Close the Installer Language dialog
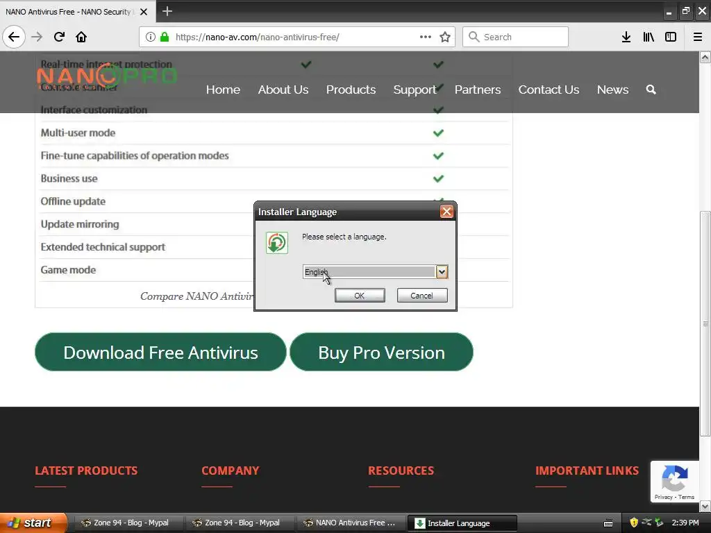711x533 pixels. click(x=446, y=212)
